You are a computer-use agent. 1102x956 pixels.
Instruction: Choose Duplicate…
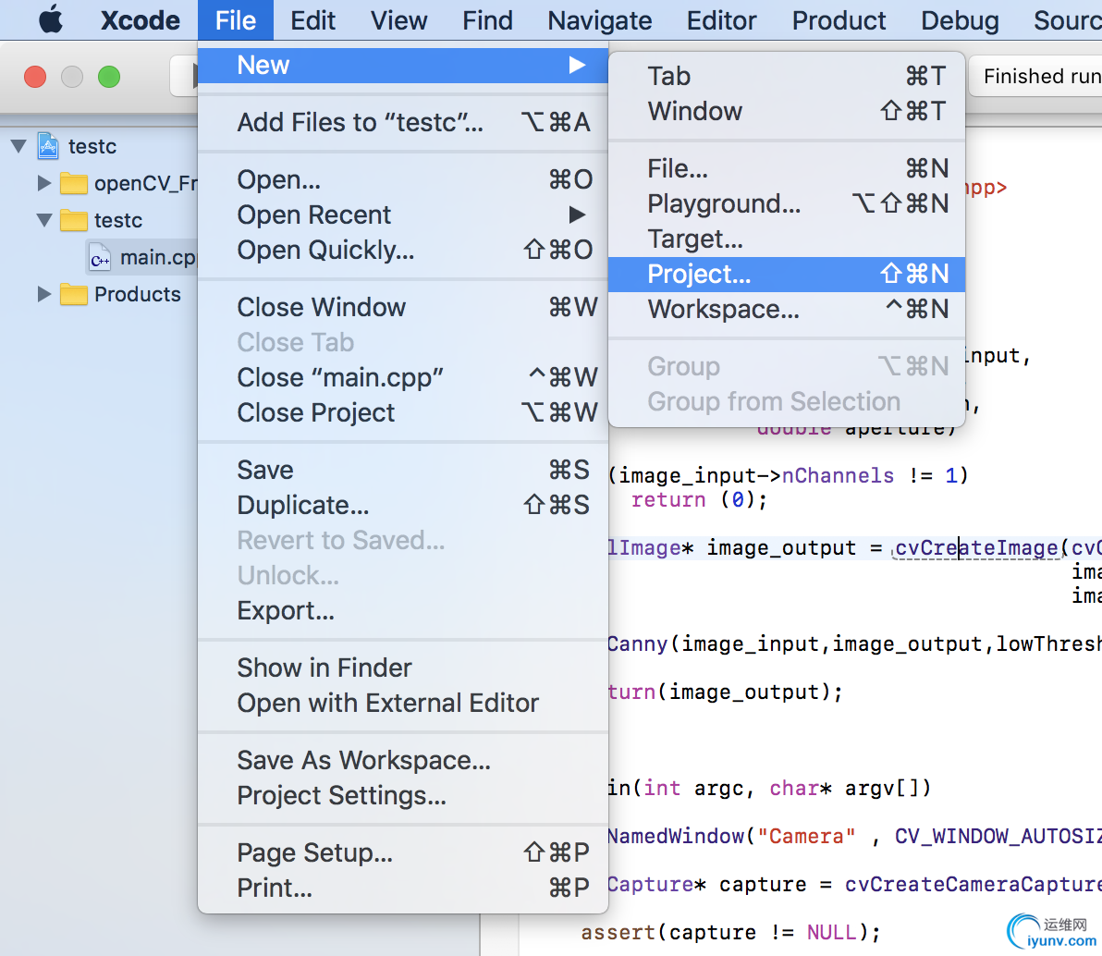click(403, 505)
